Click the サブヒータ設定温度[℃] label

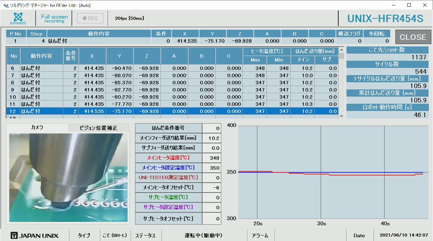click(x=168, y=207)
